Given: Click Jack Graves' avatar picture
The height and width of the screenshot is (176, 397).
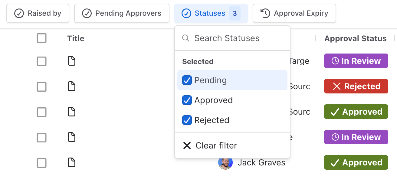Looking at the screenshot, I should point(225,163).
